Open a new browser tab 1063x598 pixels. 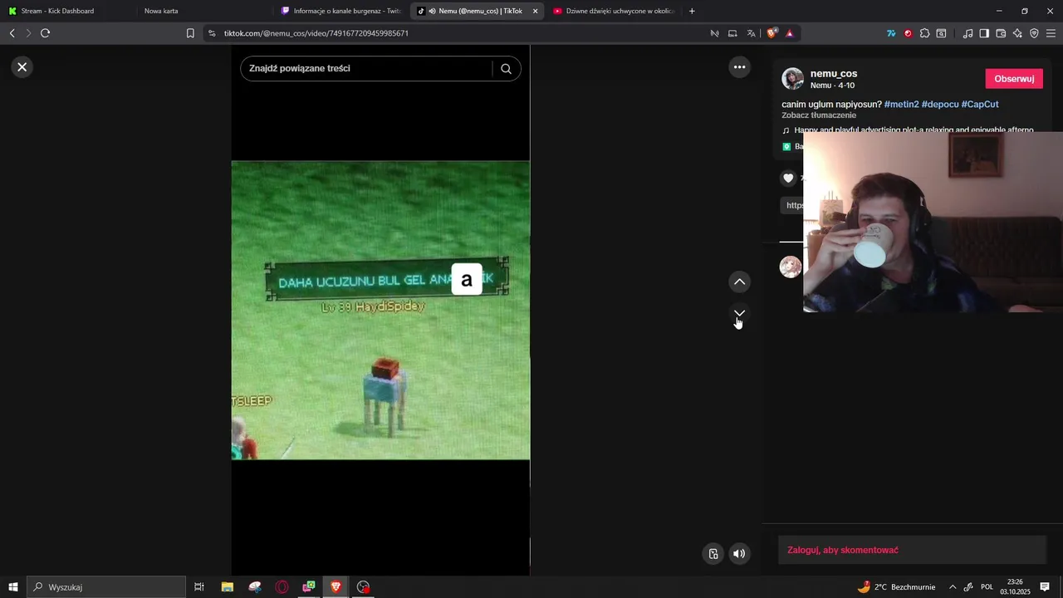[692, 11]
